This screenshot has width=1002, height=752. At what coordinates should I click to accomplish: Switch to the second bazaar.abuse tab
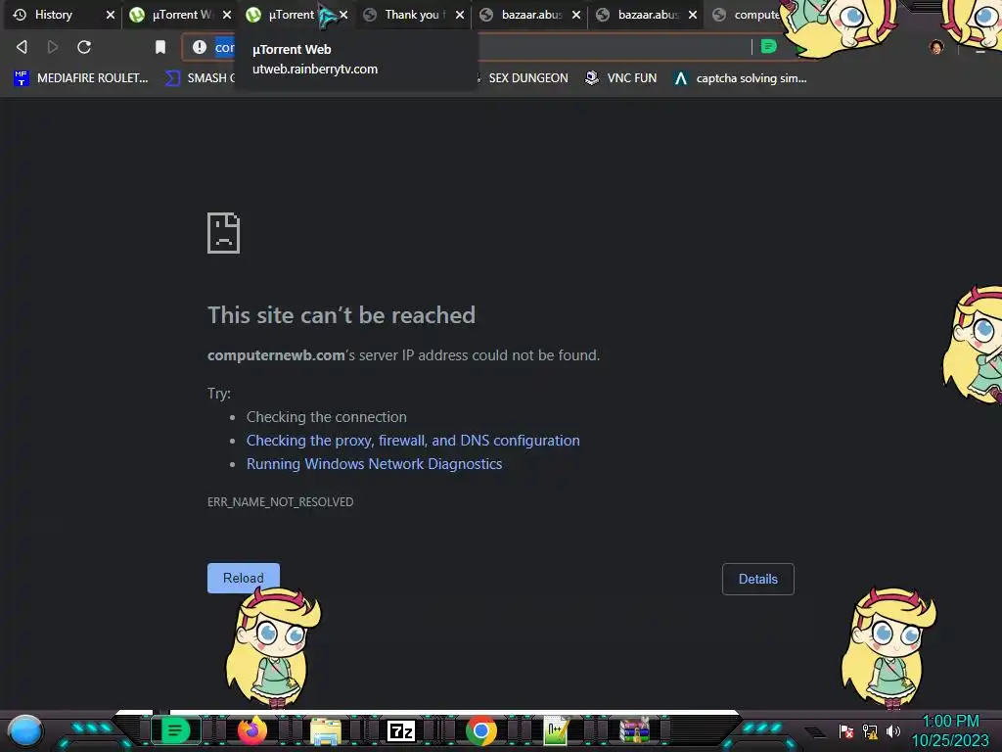647,14
